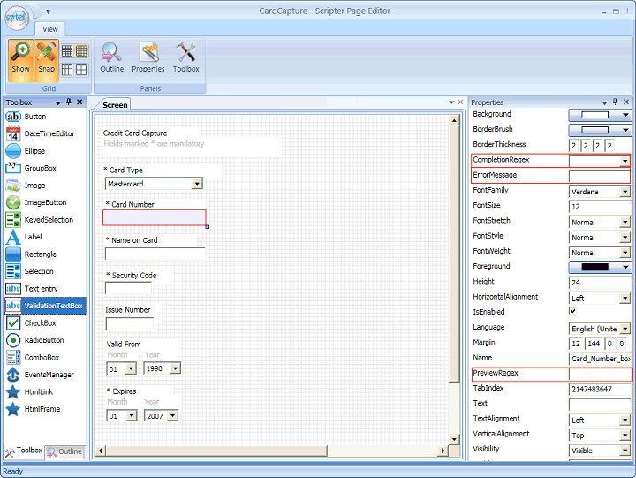The height and width of the screenshot is (478, 636).
Task: Select the CheckBox tool
Action: click(45, 323)
